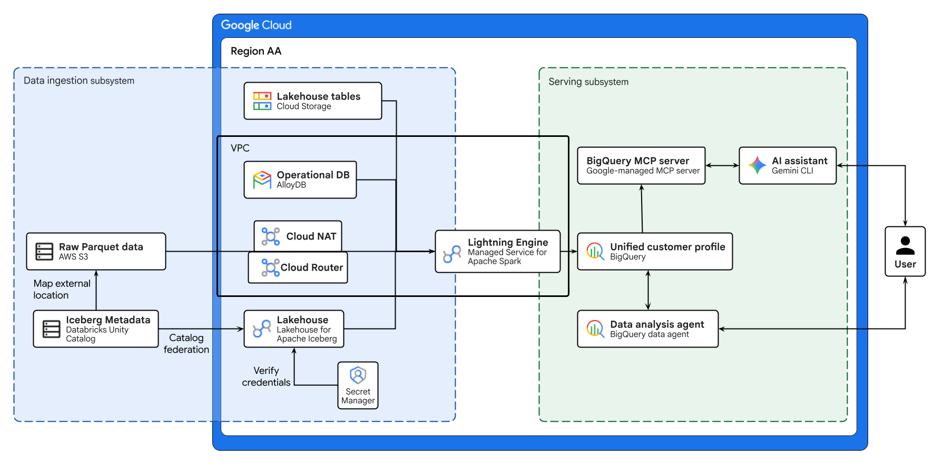Click the Cloud Storage subtitle text

(x=304, y=106)
